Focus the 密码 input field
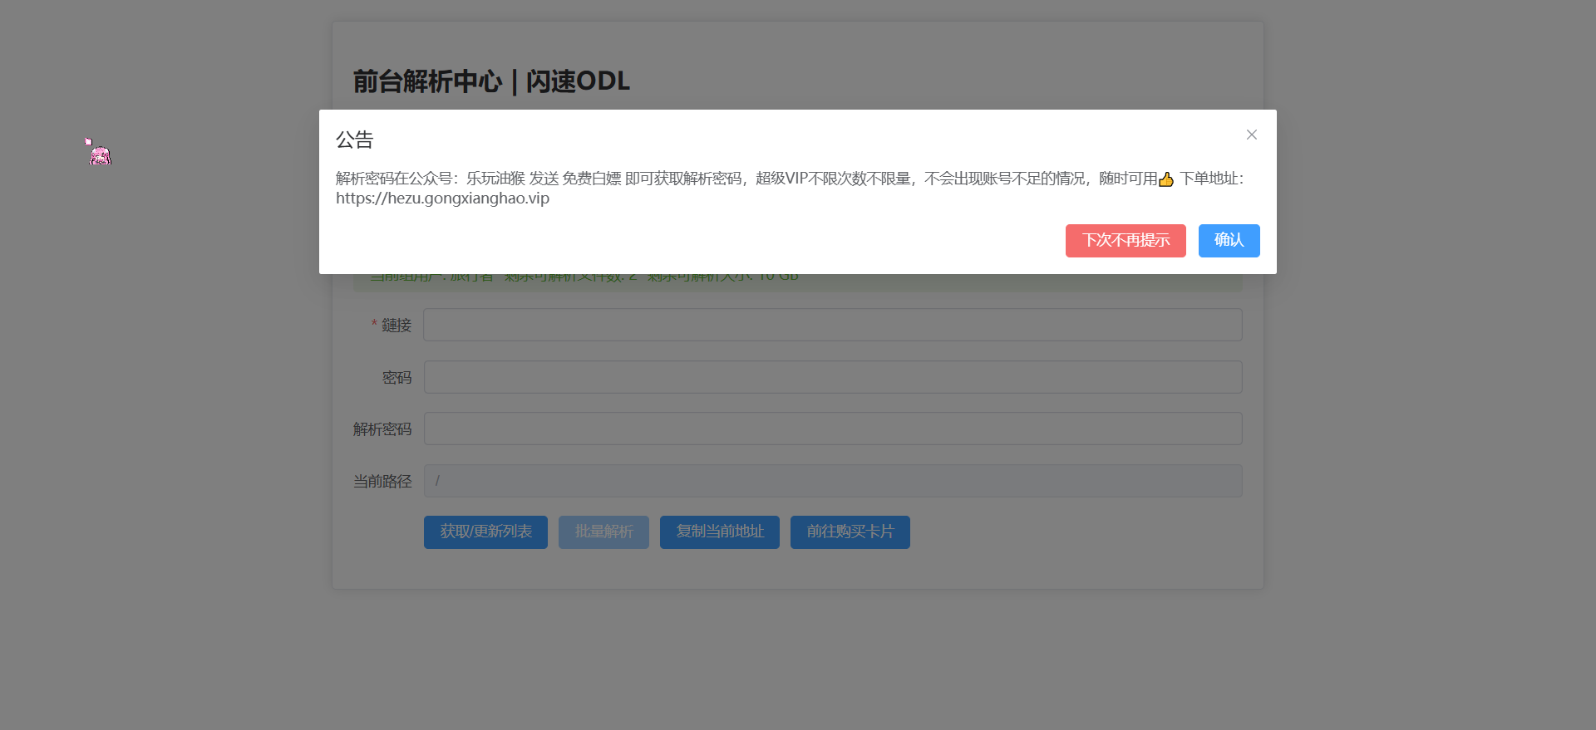 click(x=832, y=377)
